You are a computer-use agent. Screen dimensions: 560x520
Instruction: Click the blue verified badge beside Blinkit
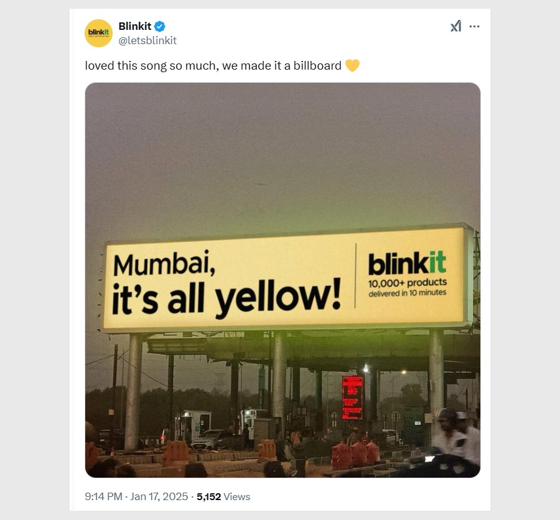160,26
